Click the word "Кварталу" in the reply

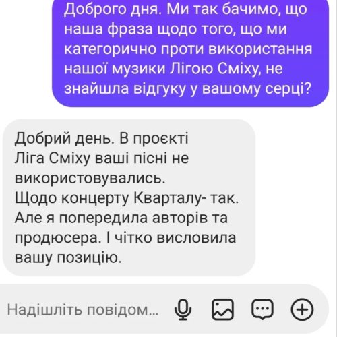coord(167,198)
